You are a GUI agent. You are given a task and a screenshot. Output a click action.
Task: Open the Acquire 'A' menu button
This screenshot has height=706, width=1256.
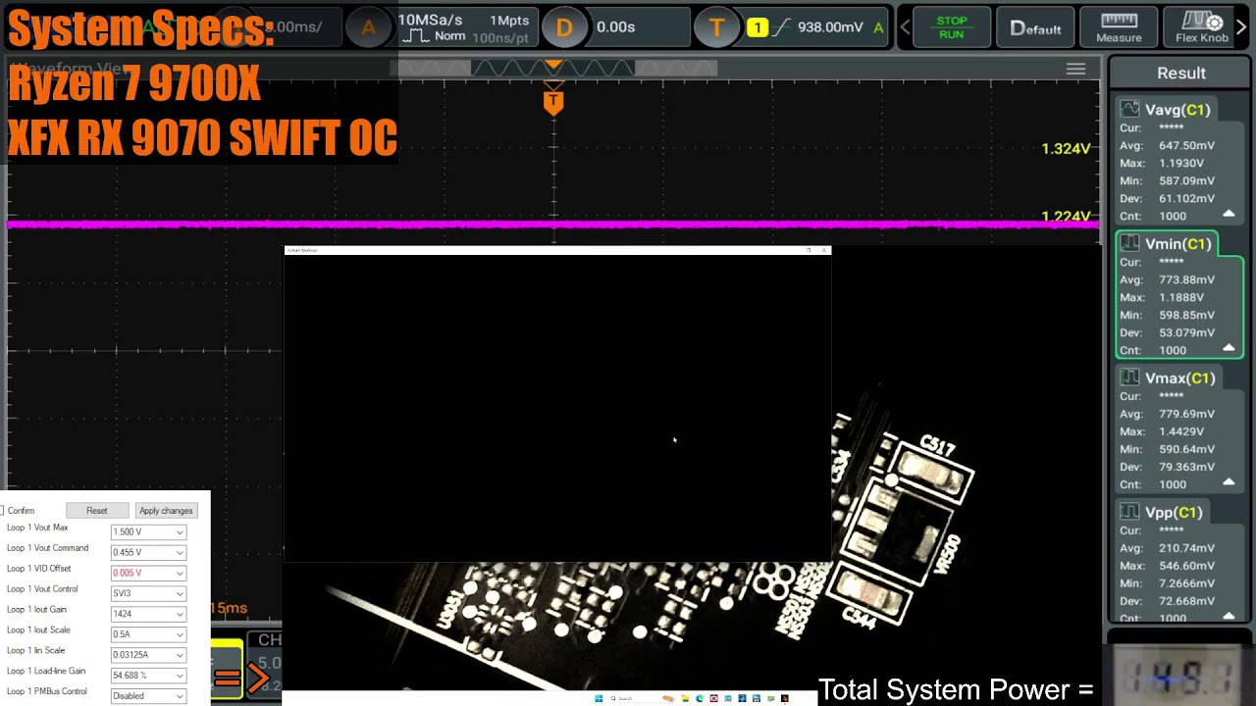(x=368, y=27)
